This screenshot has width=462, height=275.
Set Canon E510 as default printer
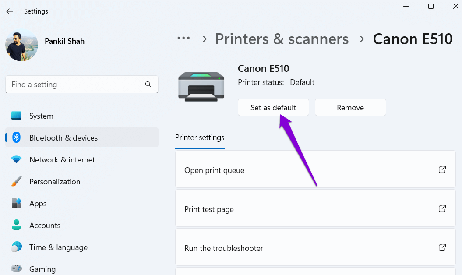(273, 108)
